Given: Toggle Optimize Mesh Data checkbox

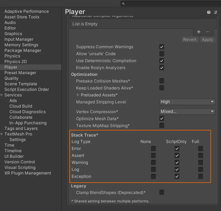Looking at the screenshot, I should 162,118.
